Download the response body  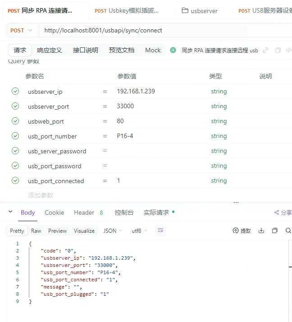[261, 230]
